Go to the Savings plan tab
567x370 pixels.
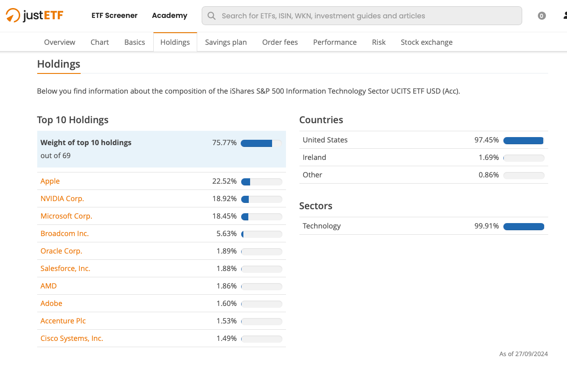tap(226, 42)
